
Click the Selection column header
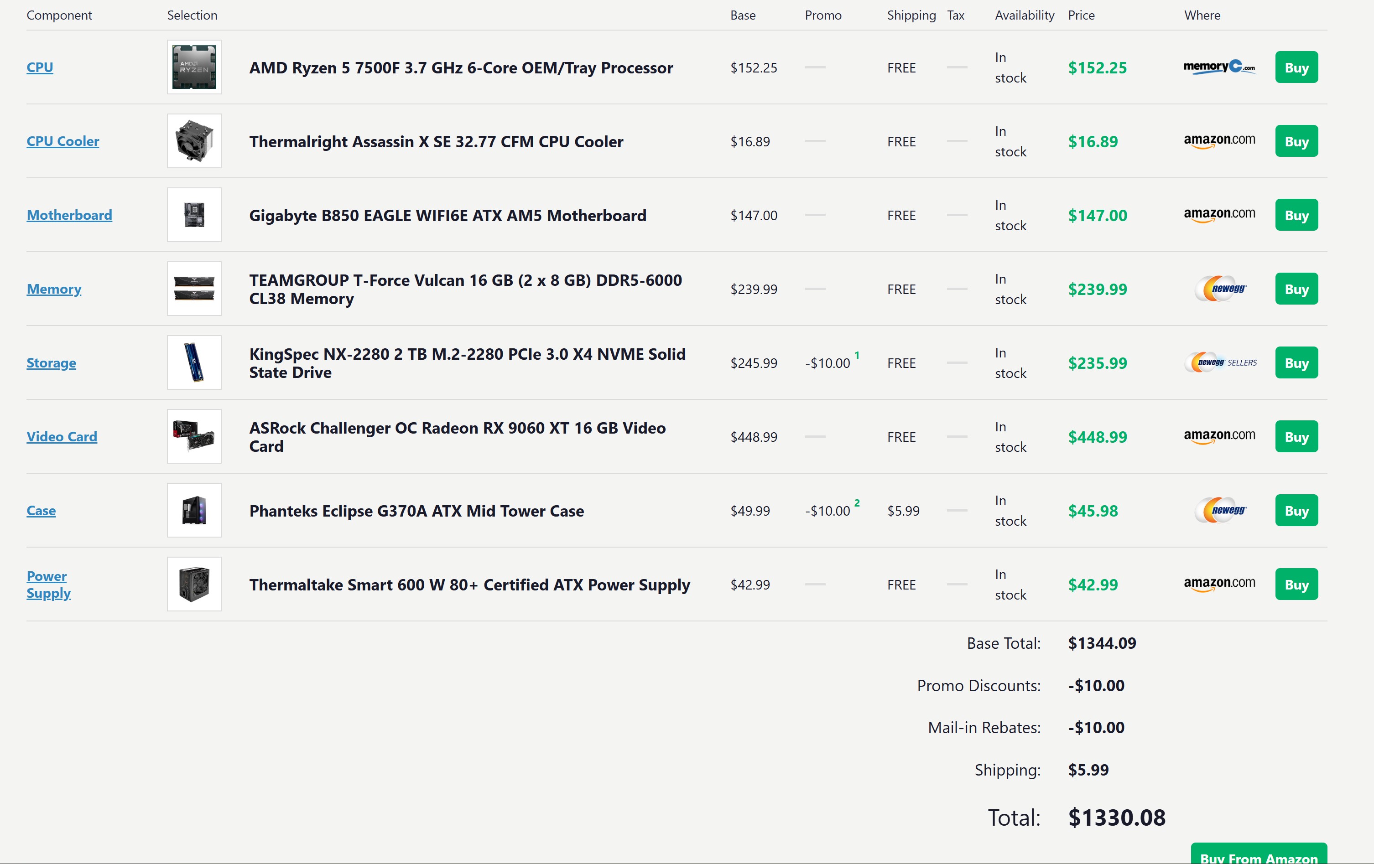point(193,16)
